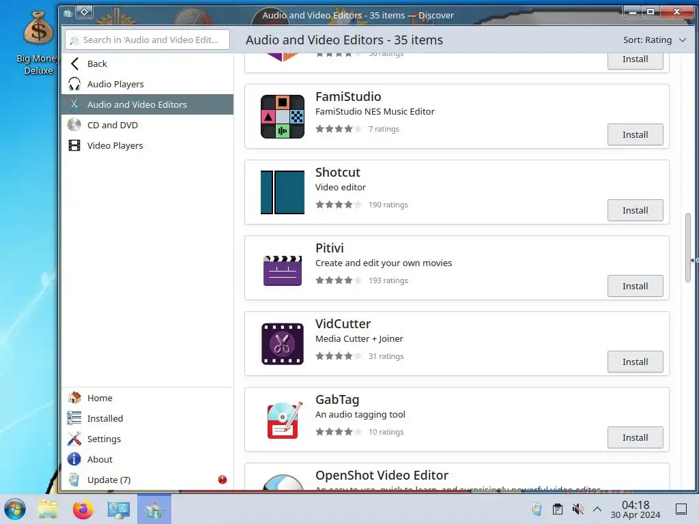Launch Firefox from the taskbar

coord(83,509)
